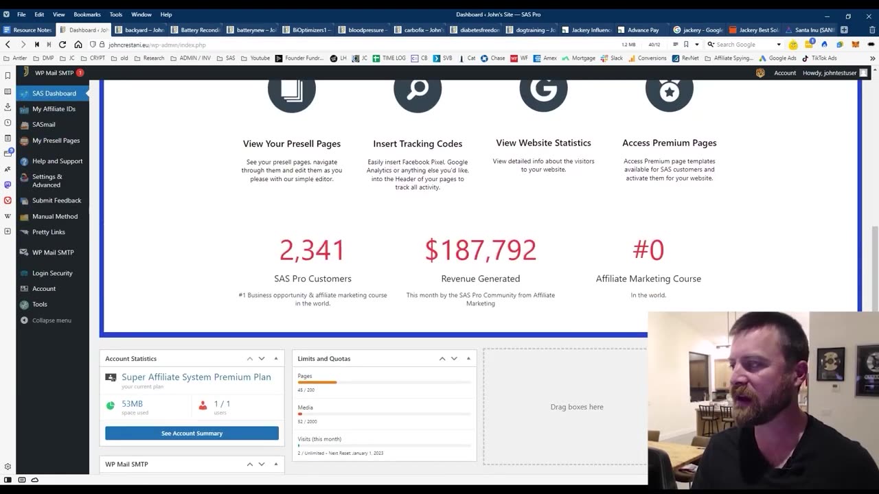Viewport: 879px width, 494px height.
Task: Open Login Security sidebar item
Action: [52, 273]
